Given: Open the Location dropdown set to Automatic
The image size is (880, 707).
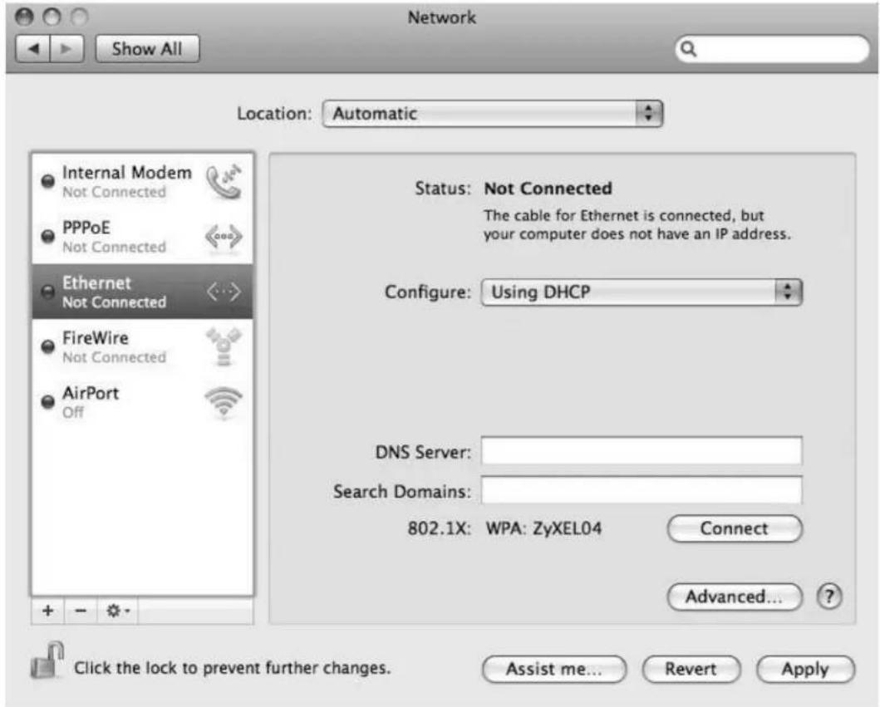Looking at the screenshot, I should tap(492, 114).
